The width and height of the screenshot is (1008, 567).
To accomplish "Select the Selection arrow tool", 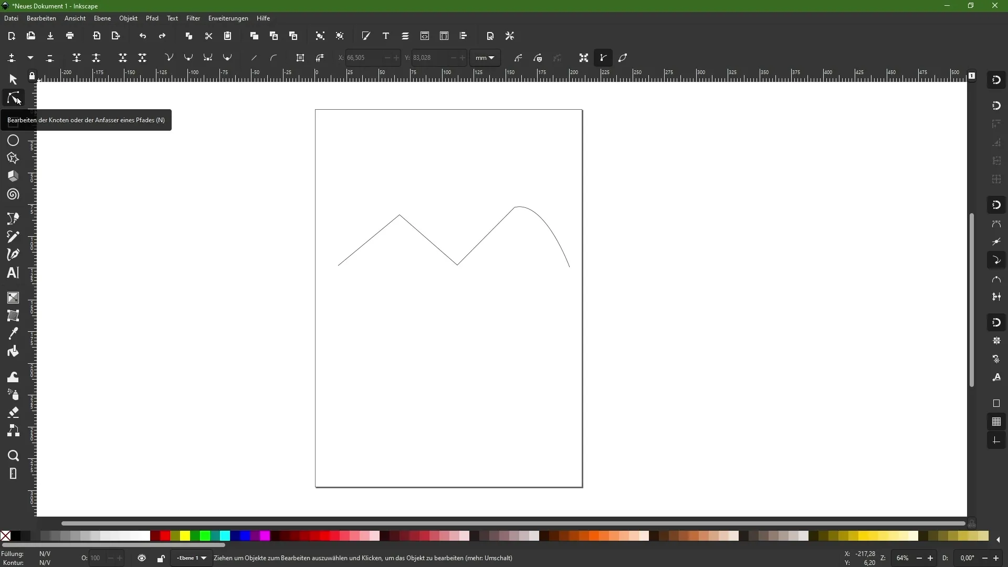I will click(x=13, y=79).
